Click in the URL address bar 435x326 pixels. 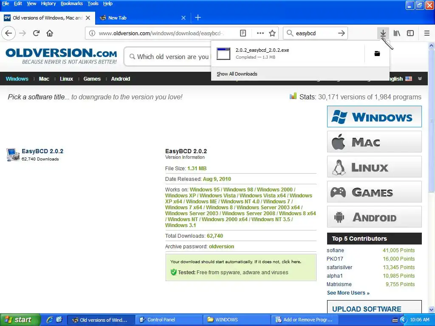pos(161,33)
